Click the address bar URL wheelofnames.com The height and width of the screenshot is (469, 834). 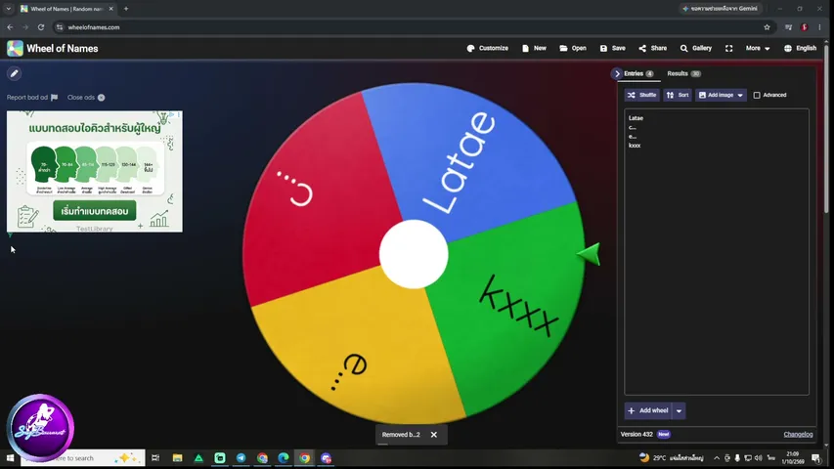pyautogui.click(x=94, y=27)
